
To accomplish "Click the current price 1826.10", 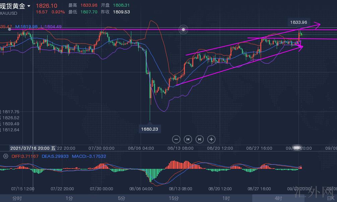I will pos(46,6).
